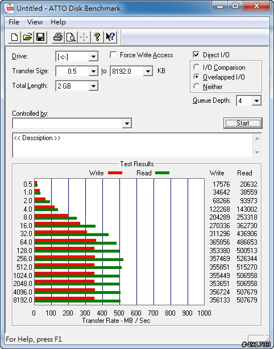Click the red Write legend swatch
This screenshot has height=349, width=274.
tap(115, 173)
